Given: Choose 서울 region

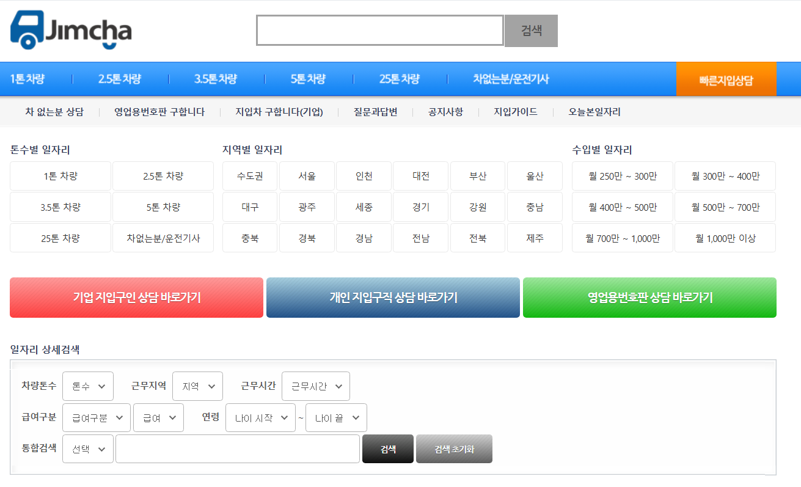Looking at the screenshot, I should [x=307, y=176].
